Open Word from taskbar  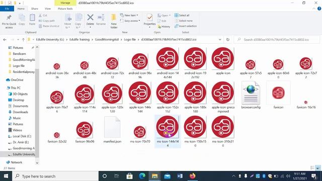pos(180,176)
